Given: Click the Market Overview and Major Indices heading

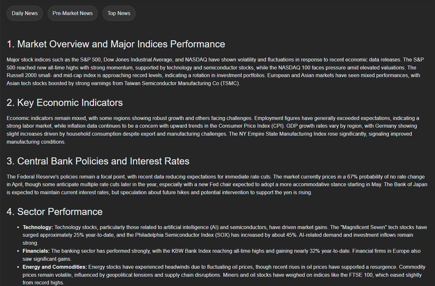Looking at the screenshot, I should click(116, 44).
